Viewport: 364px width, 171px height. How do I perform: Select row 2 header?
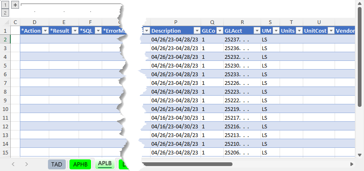click(5, 39)
